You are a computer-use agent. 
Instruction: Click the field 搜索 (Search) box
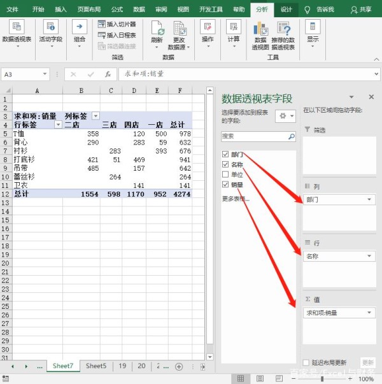pos(254,136)
